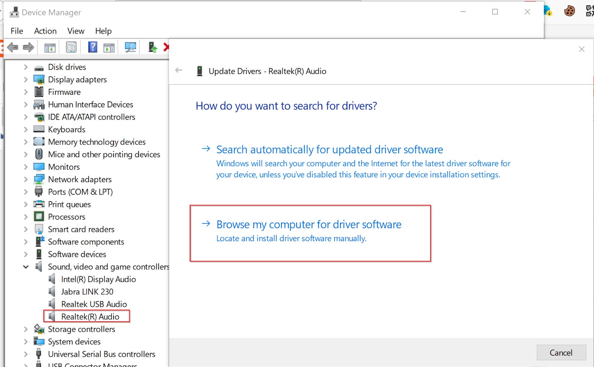Expand the Keyboards node chevron

coord(26,129)
